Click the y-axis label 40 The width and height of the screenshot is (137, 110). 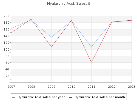pyautogui.click(x=7, y=69)
